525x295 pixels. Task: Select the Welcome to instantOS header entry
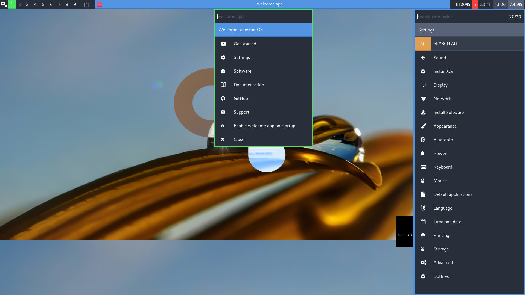263,29
